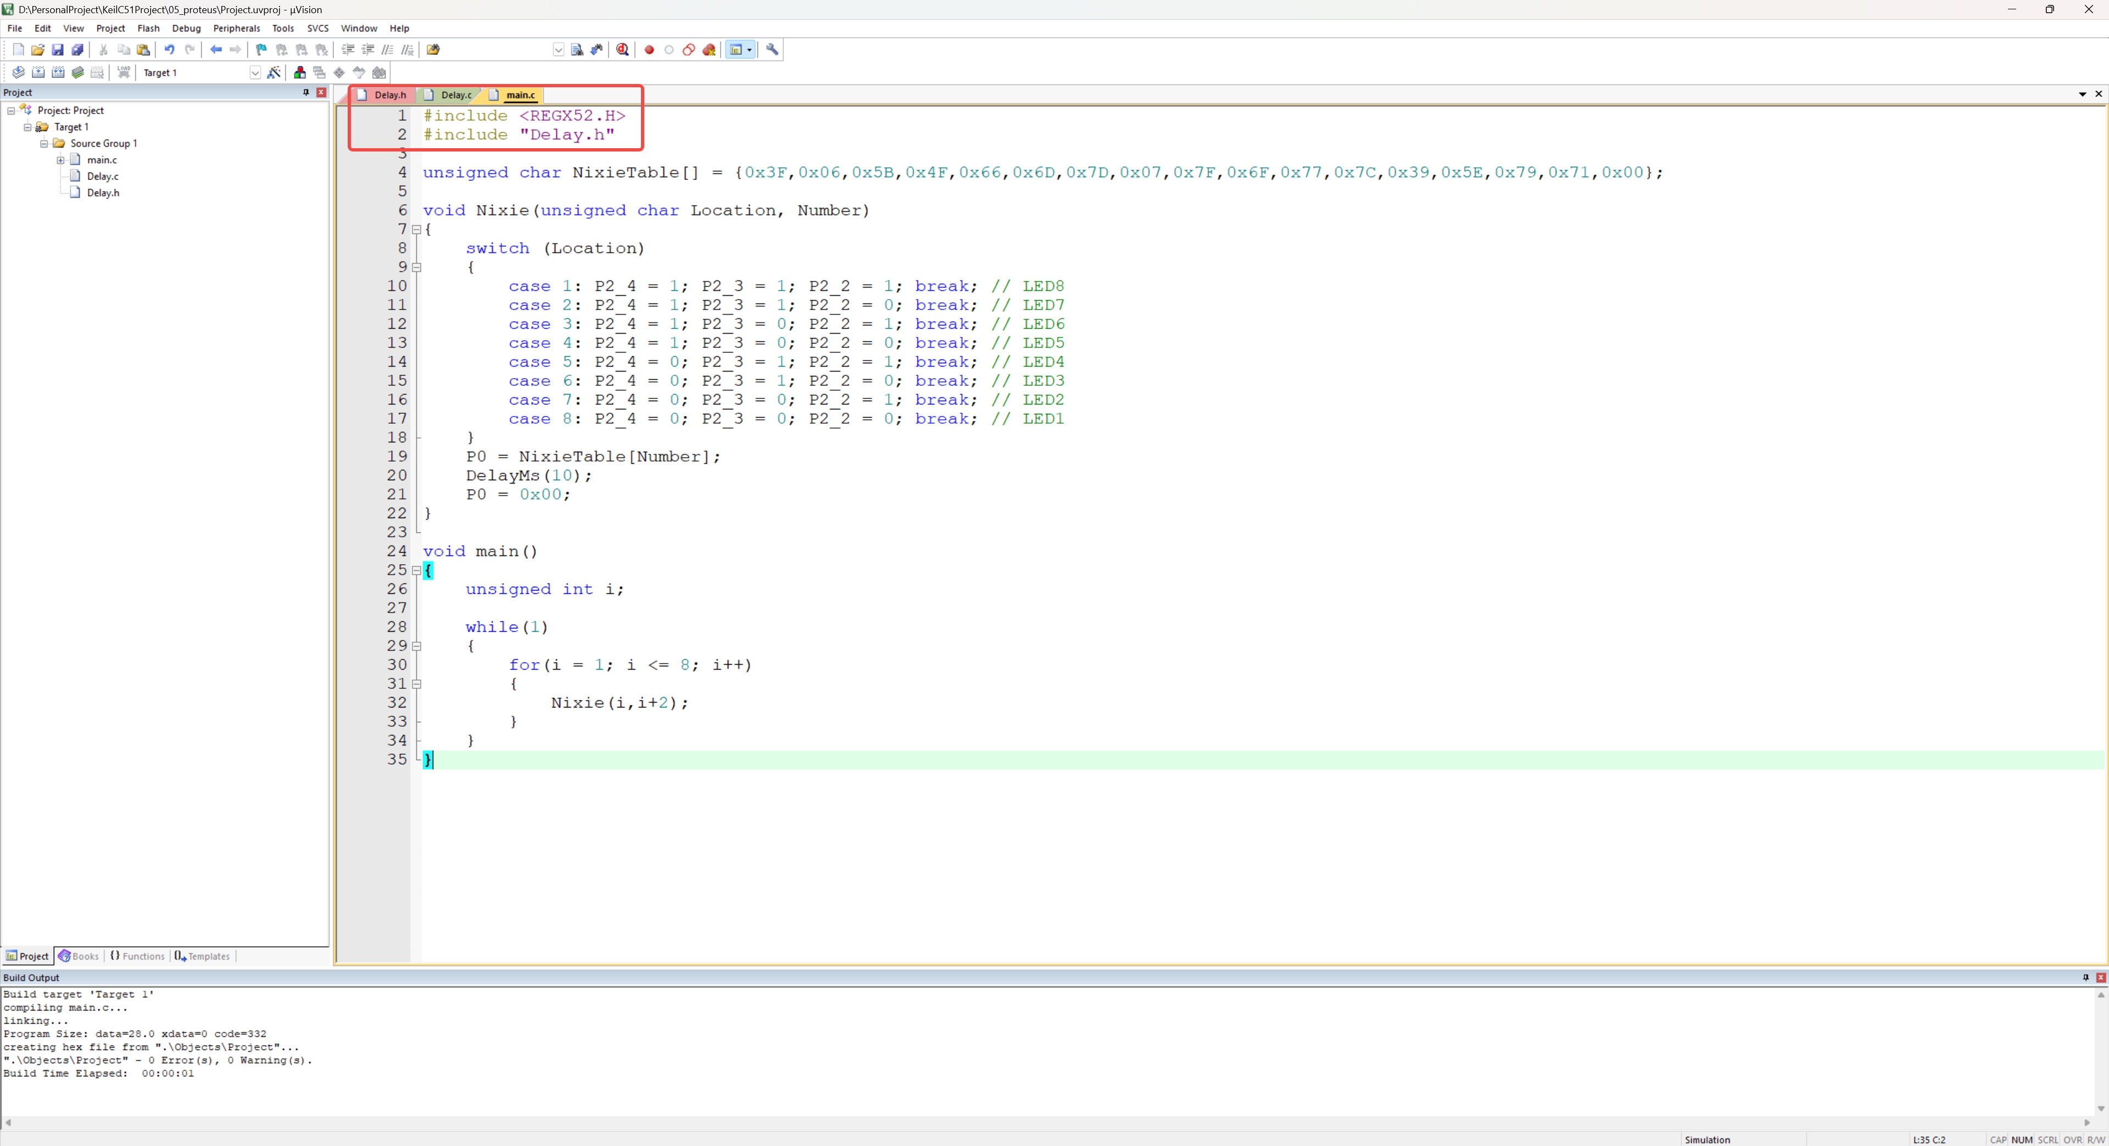Collapse the Target 1 tree node
The image size is (2109, 1146).
coord(28,127)
